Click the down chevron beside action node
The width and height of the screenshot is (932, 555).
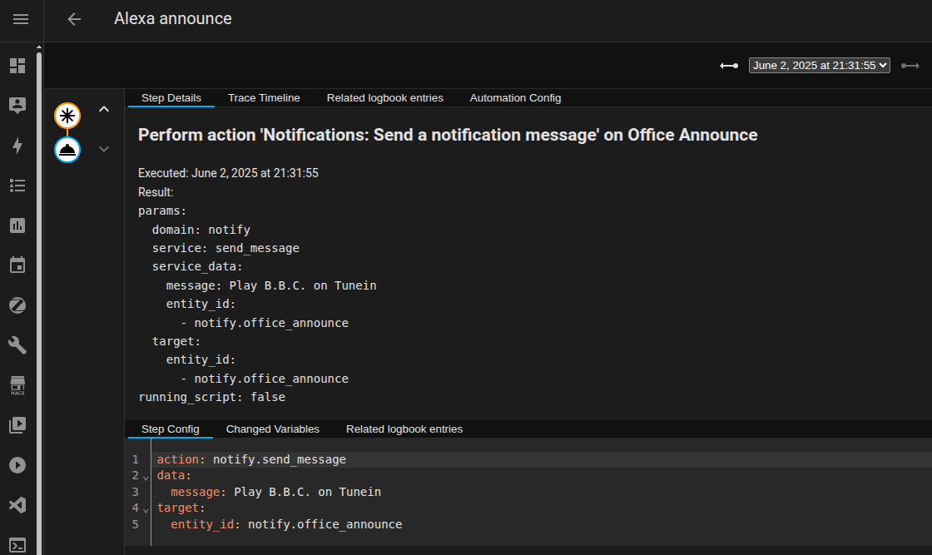point(104,149)
